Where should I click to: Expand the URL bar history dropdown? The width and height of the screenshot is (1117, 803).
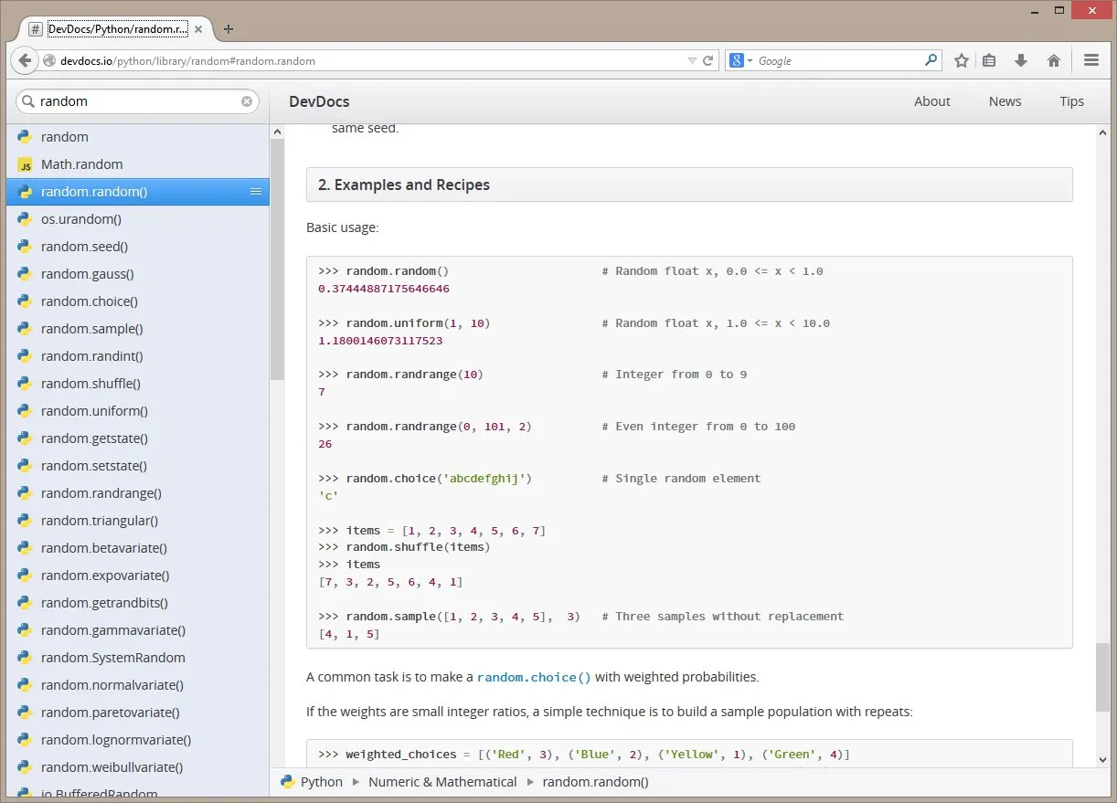(692, 60)
